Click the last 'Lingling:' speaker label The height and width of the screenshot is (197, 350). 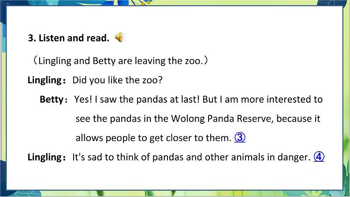coord(47,157)
